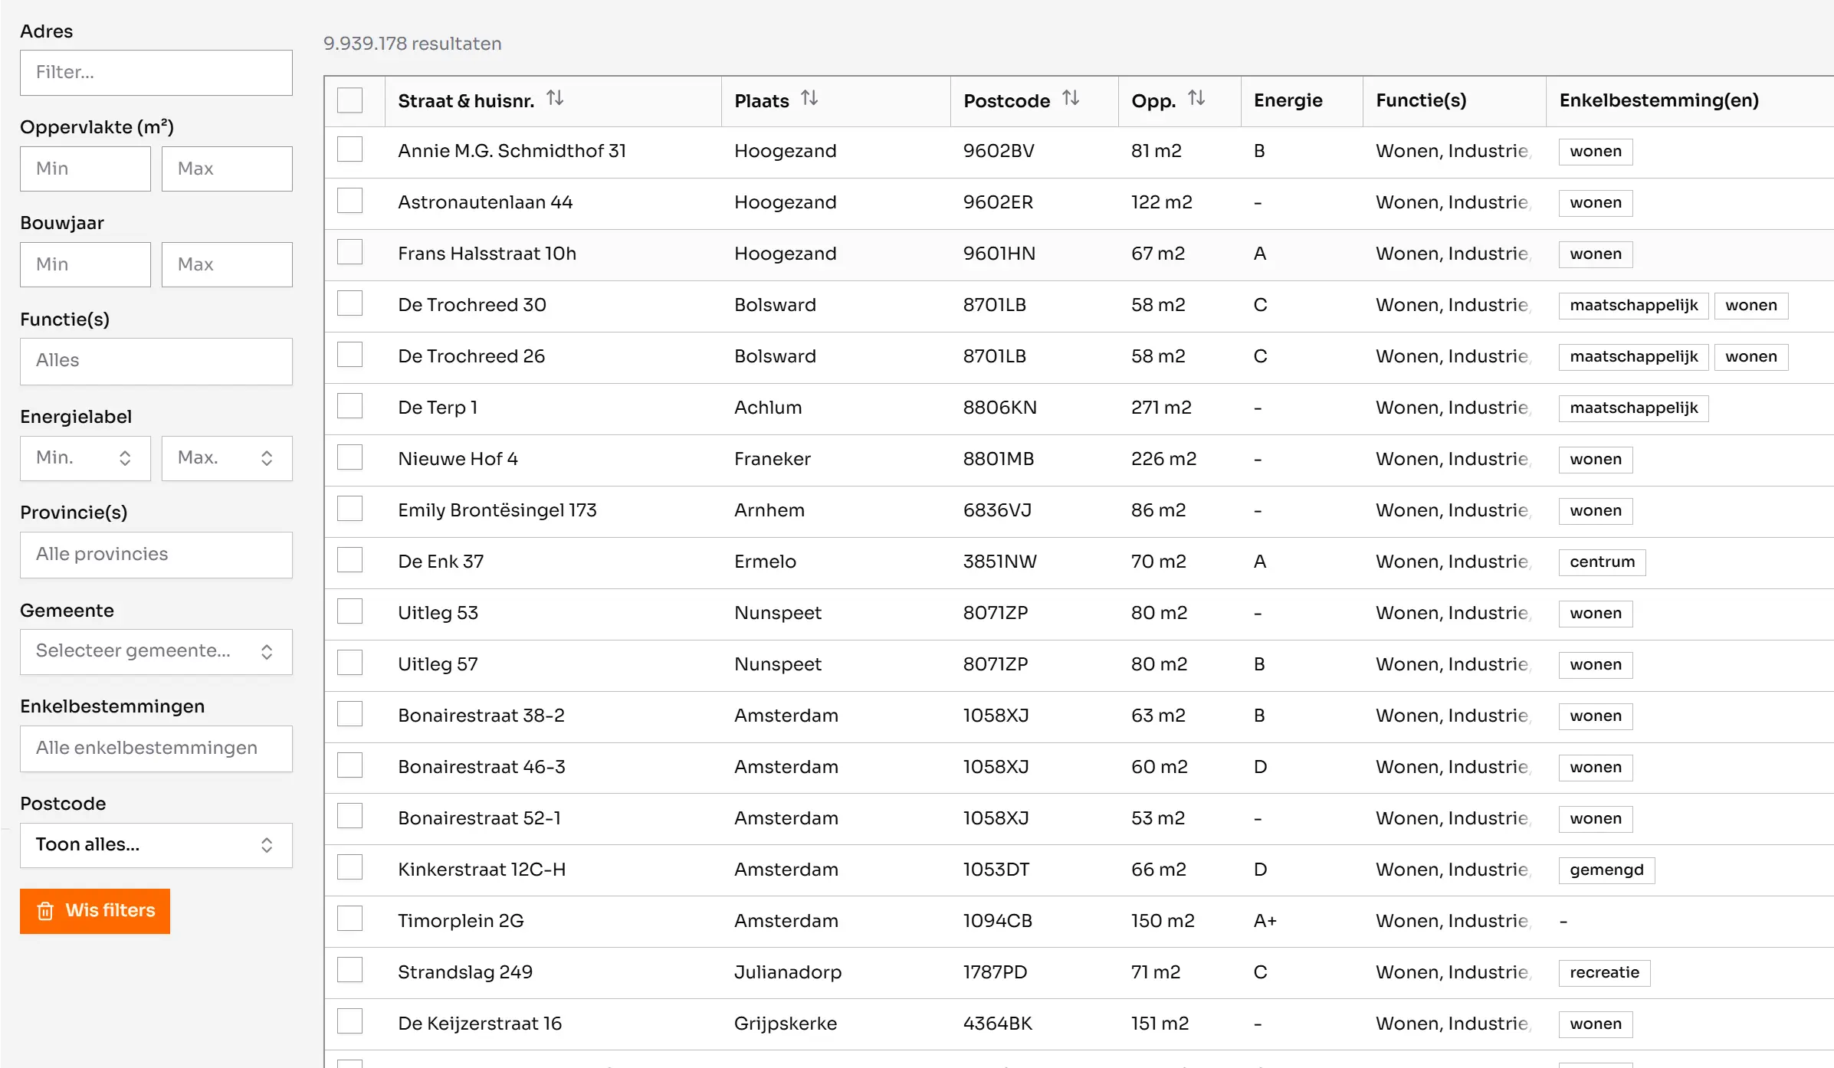Check the Annie M.G. Schmidthof 31 row
1834x1068 pixels.
(350, 149)
